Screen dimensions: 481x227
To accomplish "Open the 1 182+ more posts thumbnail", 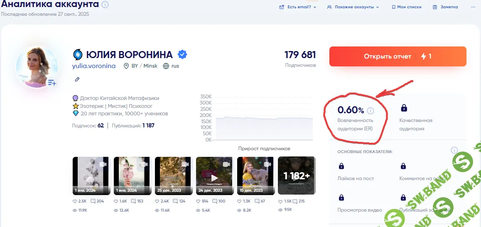I will click(x=297, y=176).
